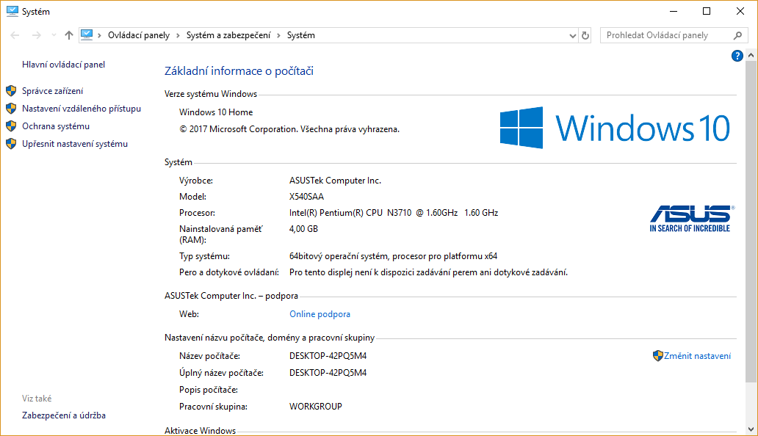758x436 pixels.
Task: Open Ochrana systému link
Action: [56, 126]
